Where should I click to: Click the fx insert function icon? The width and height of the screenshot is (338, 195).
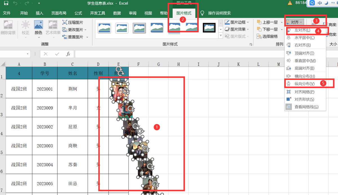click(x=68, y=54)
